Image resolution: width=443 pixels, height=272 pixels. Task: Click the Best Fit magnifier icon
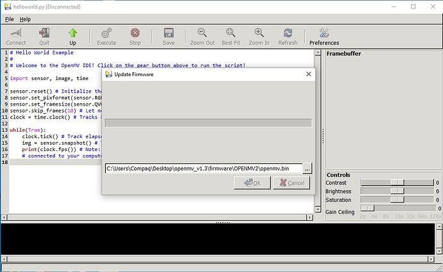(230, 33)
